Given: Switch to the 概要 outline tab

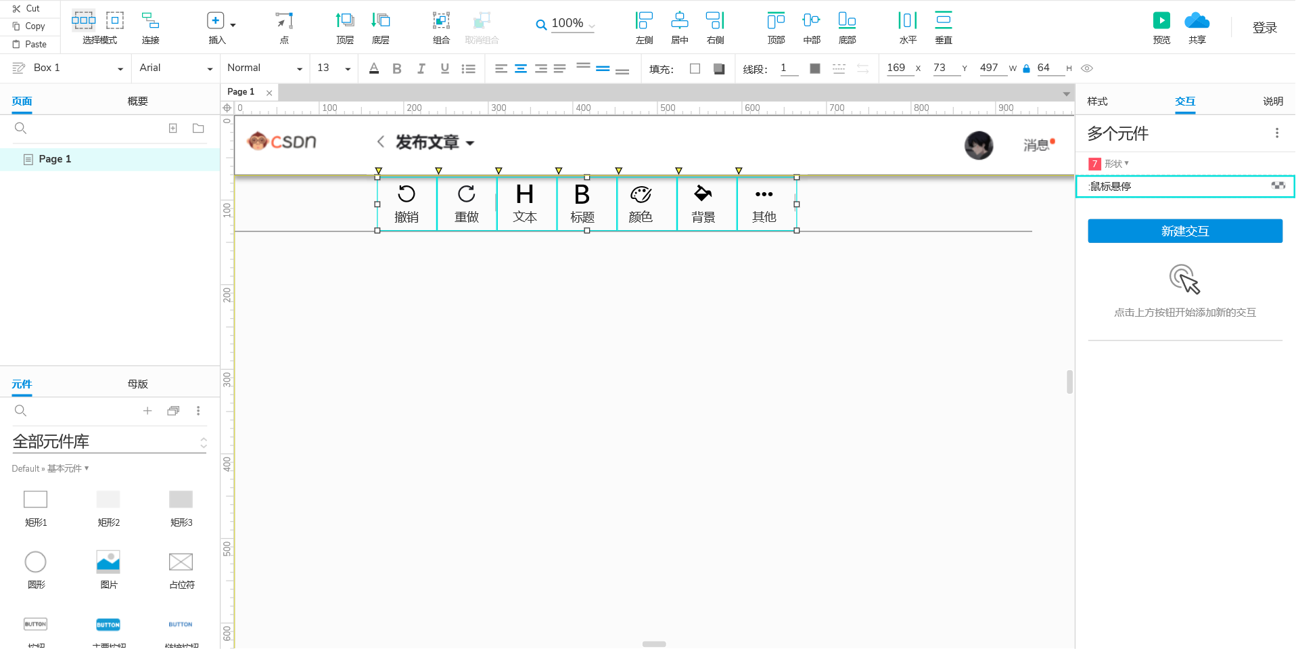Looking at the screenshot, I should 137,102.
